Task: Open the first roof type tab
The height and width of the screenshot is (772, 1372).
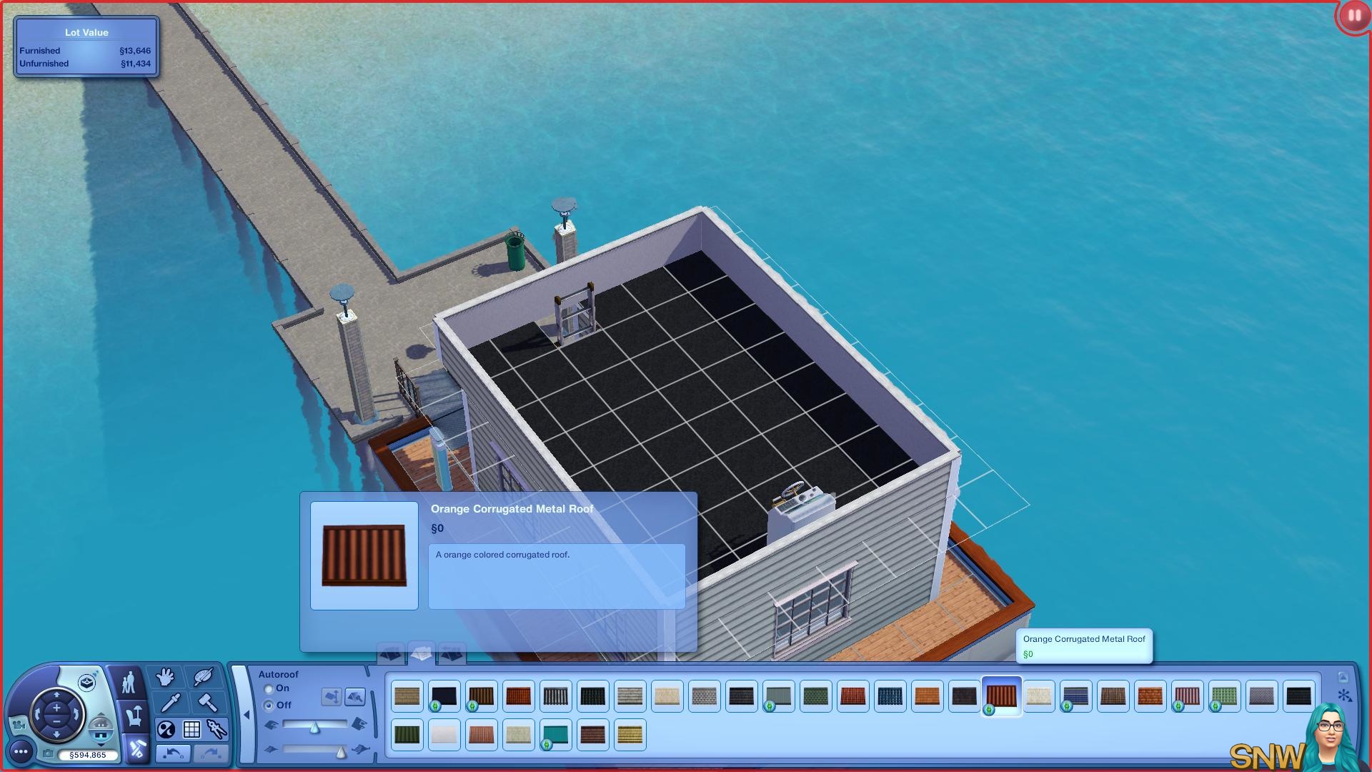Action: pyautogui.click(x=391, y=653)
